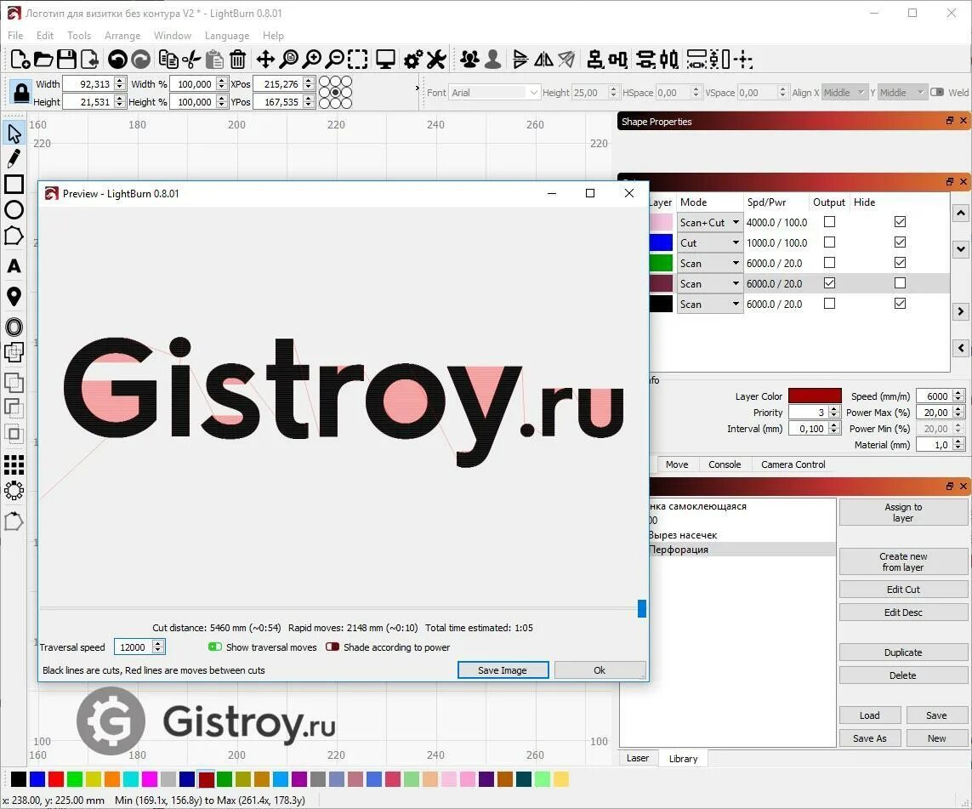Select the Draw Lines pencil tool
Image resolution: width=972 pixels, height=809 pixels.
coord(14,158)
